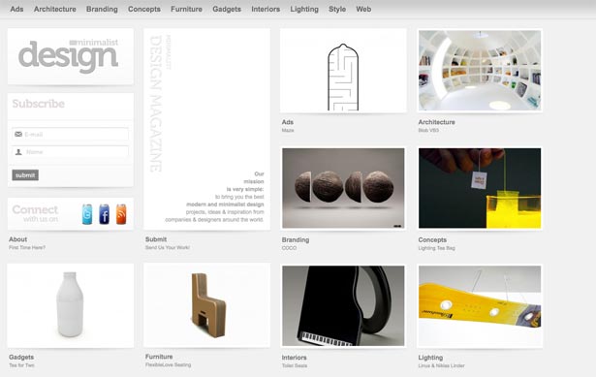
Task: Focus the E-mail input field
Action: [x=70, y=134]
